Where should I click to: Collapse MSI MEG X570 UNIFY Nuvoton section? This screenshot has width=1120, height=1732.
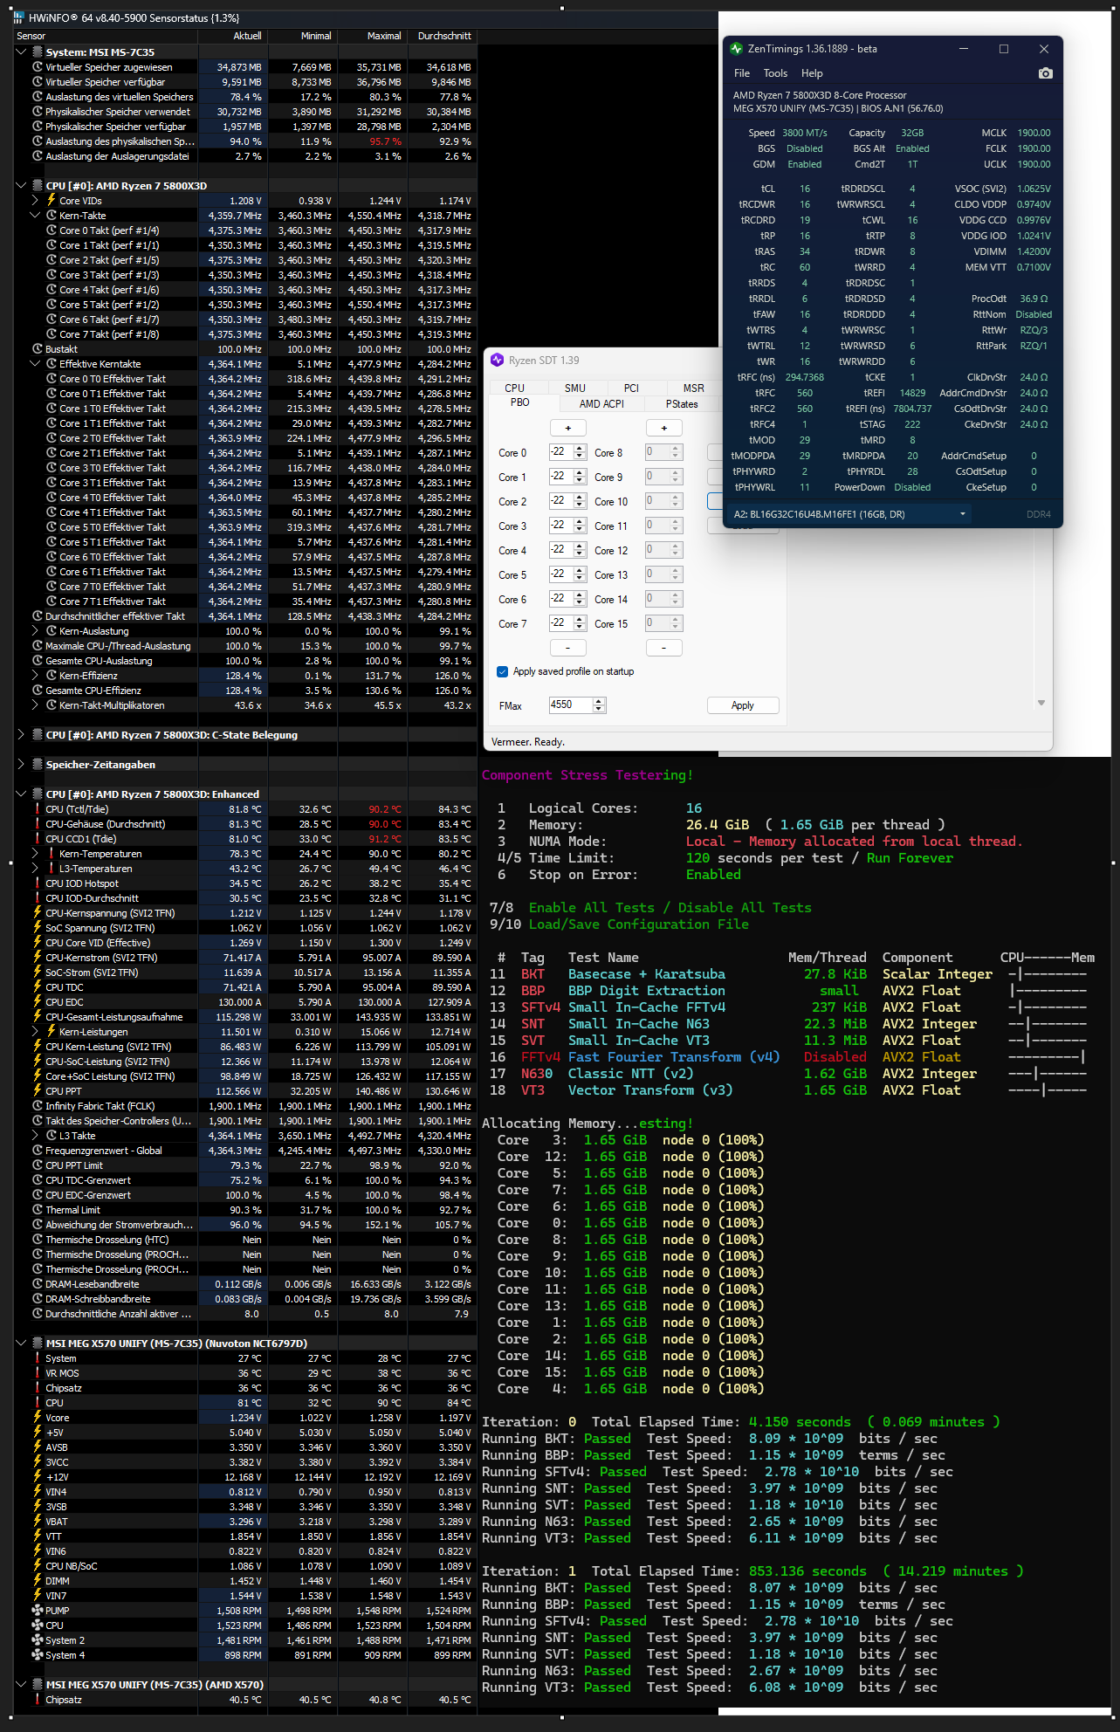[x=21, y=1344]
